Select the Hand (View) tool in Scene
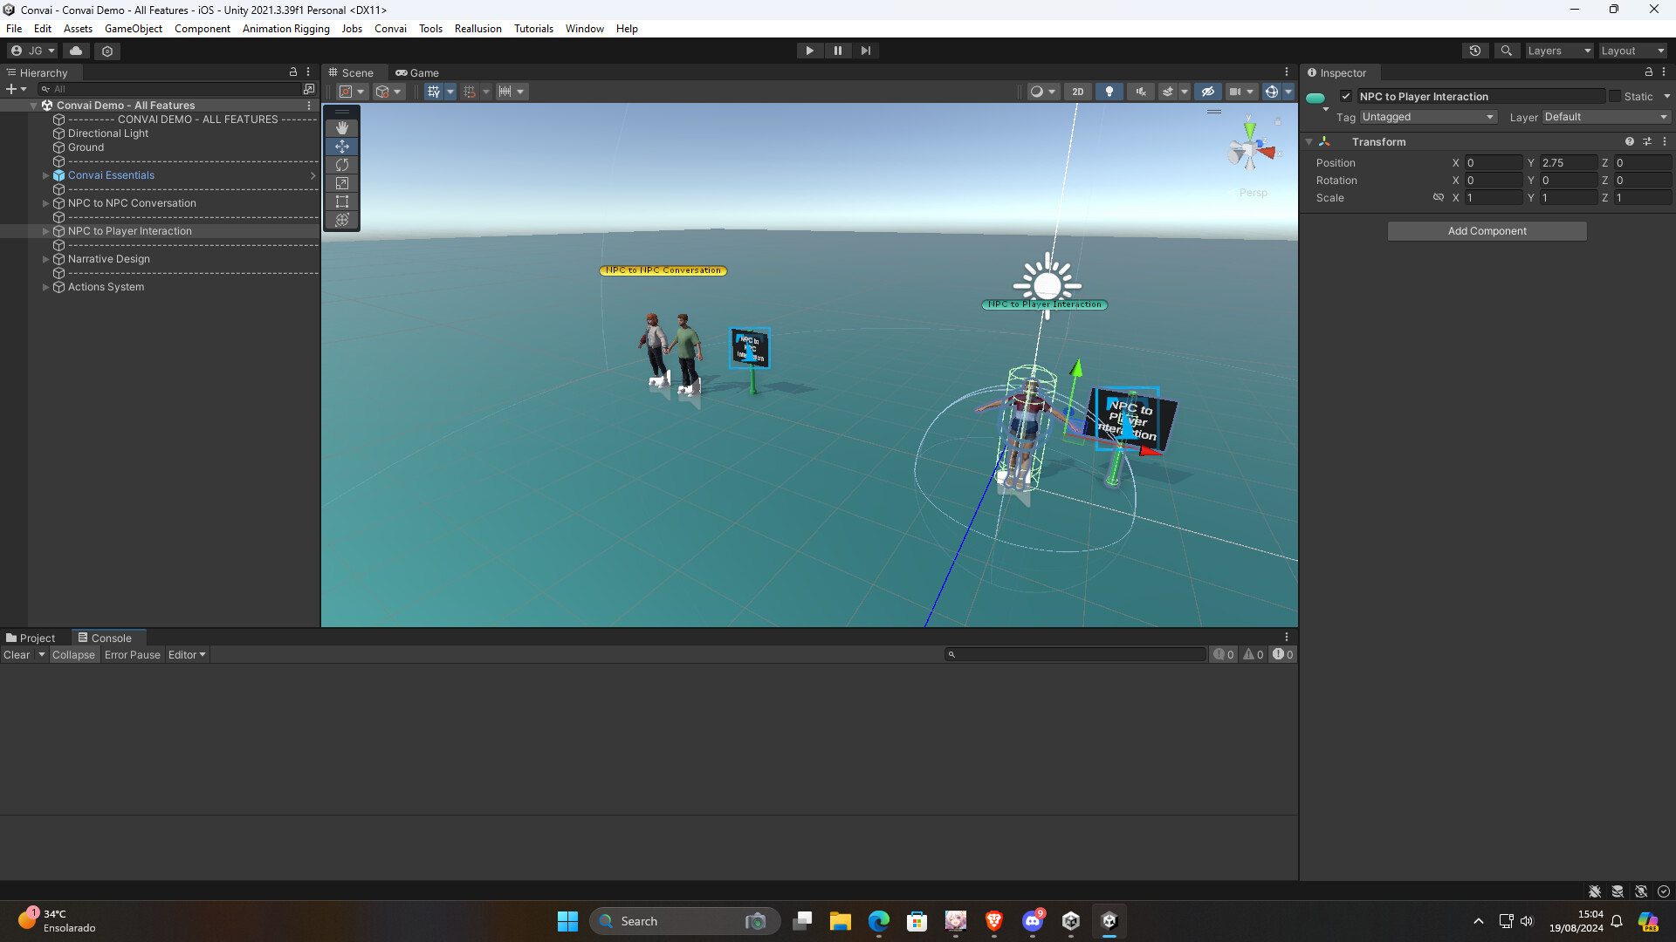1676x942 pixels. point(342,128)
